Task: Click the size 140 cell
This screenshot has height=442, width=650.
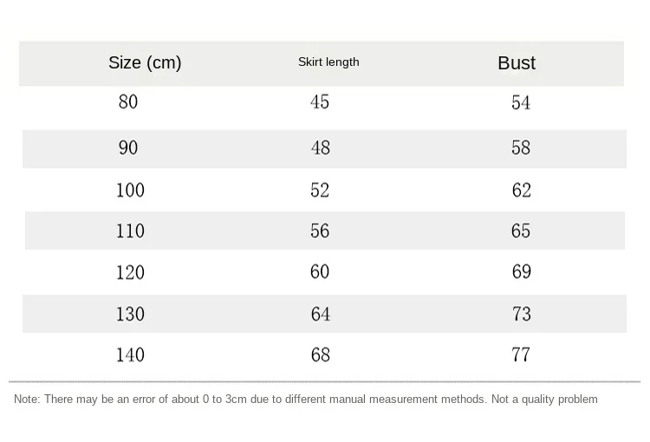Action: click(x=130, y=355)
